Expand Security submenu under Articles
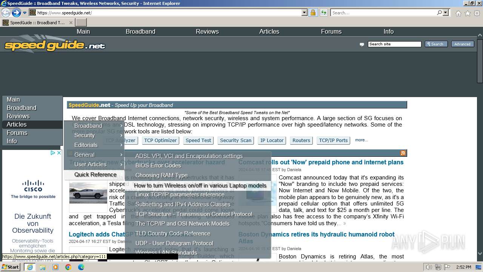This screenshot has width=483, height=272. tap(94, 135)
